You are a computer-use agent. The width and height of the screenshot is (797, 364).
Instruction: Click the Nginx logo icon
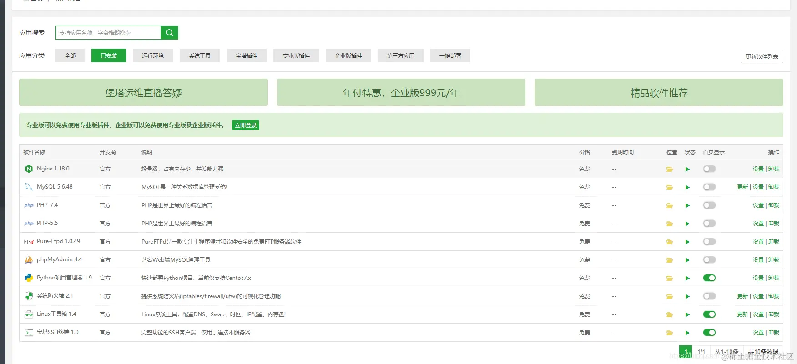29,169
